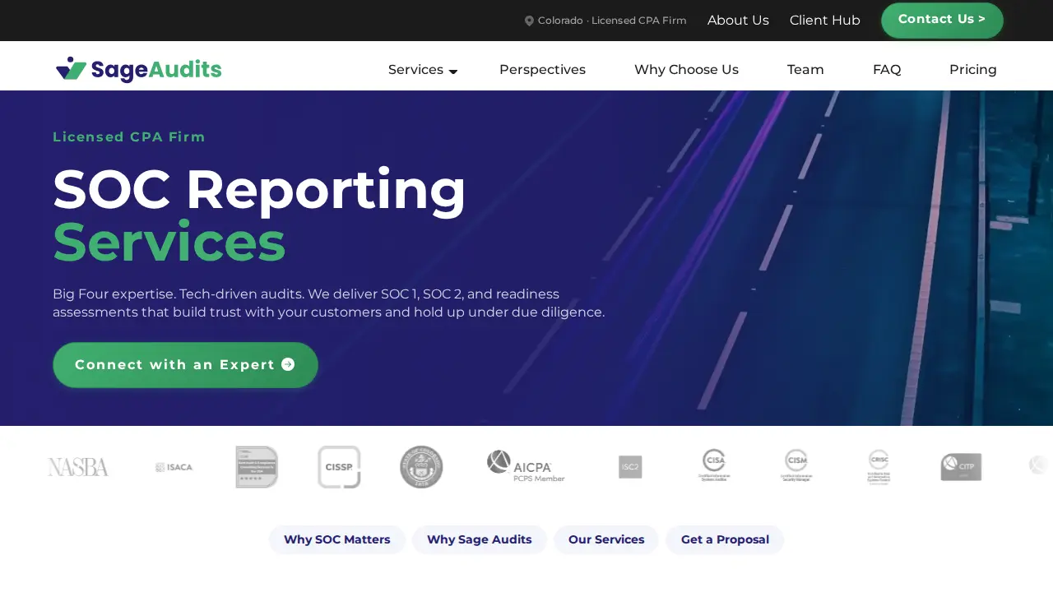Click the green Licensed CPA Firm tagline
The height and width of the screenshot is (592, 1053).
(129, 137)
